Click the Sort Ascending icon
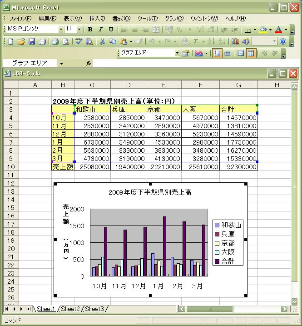 coord(211,41)
